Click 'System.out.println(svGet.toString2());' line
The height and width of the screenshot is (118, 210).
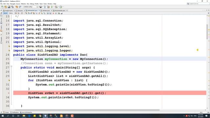click(x=63, y=97)
